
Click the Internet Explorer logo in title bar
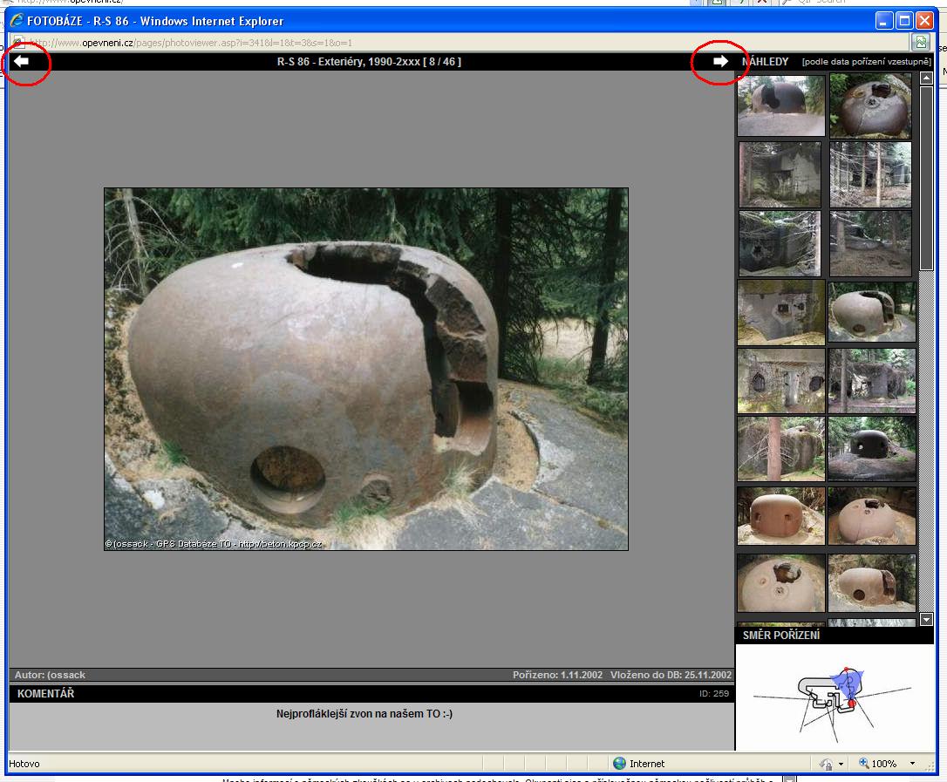tap(17, 21)
